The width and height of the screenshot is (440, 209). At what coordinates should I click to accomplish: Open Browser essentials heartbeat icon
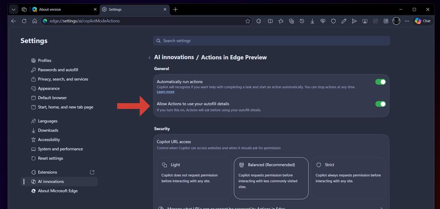(x=323, y=21)
